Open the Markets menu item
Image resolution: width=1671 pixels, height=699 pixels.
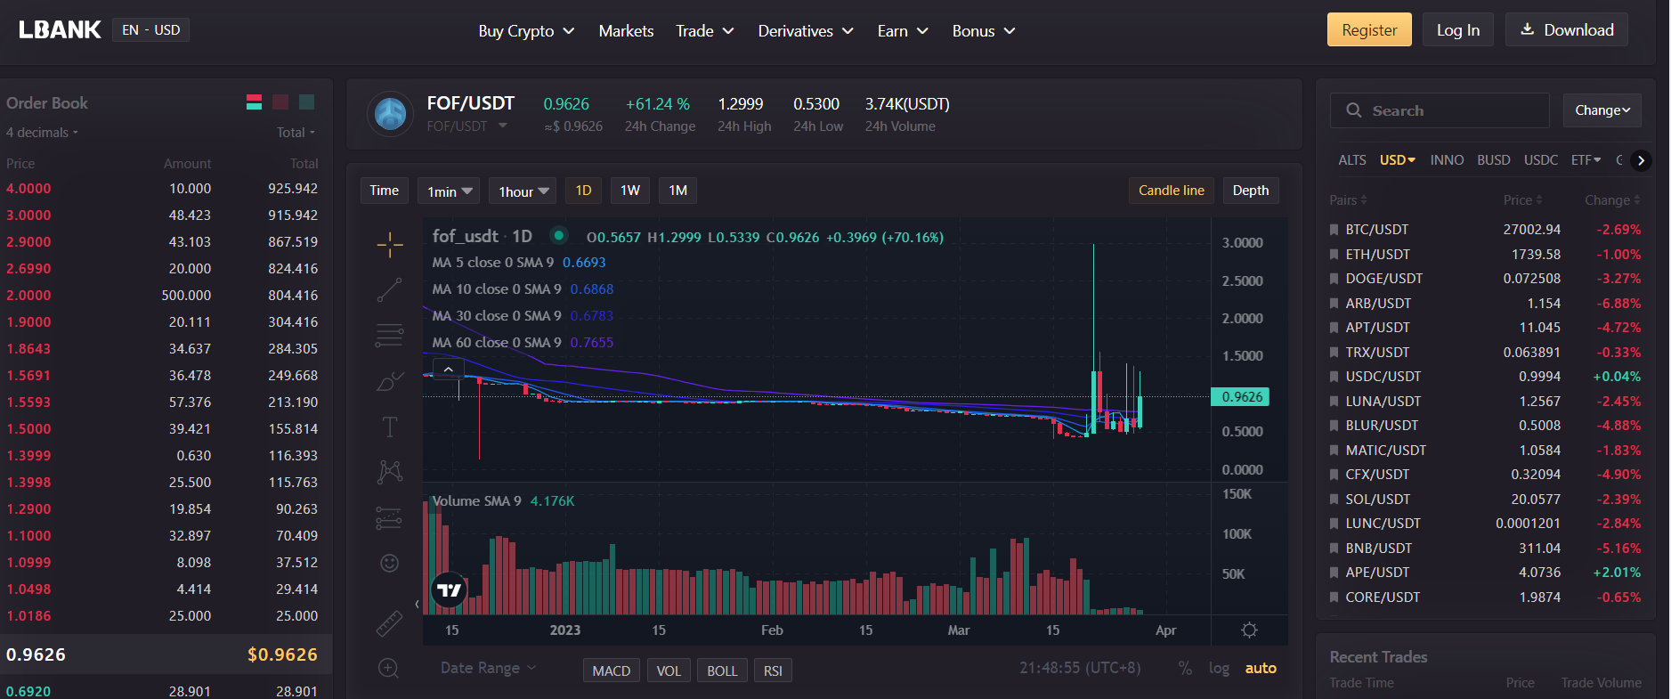pyautogui.click(x=626, y=31)
